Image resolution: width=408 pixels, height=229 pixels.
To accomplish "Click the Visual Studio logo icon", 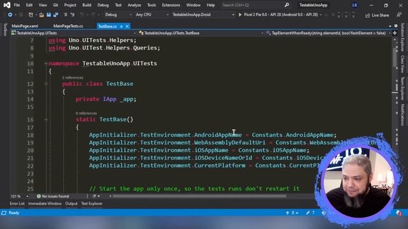I will [7, 5].
